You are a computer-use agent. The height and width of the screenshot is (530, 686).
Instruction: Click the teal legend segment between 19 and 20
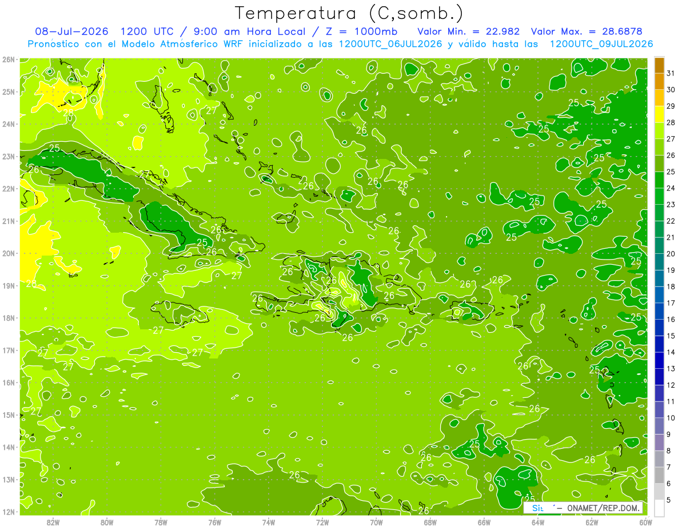(659, 262)
